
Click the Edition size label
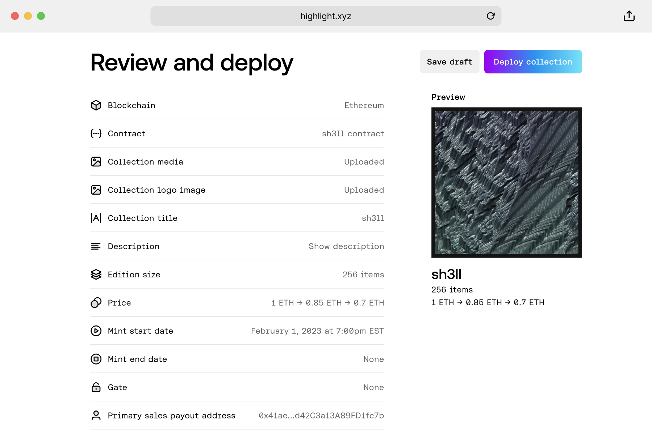tap(134, 275)
